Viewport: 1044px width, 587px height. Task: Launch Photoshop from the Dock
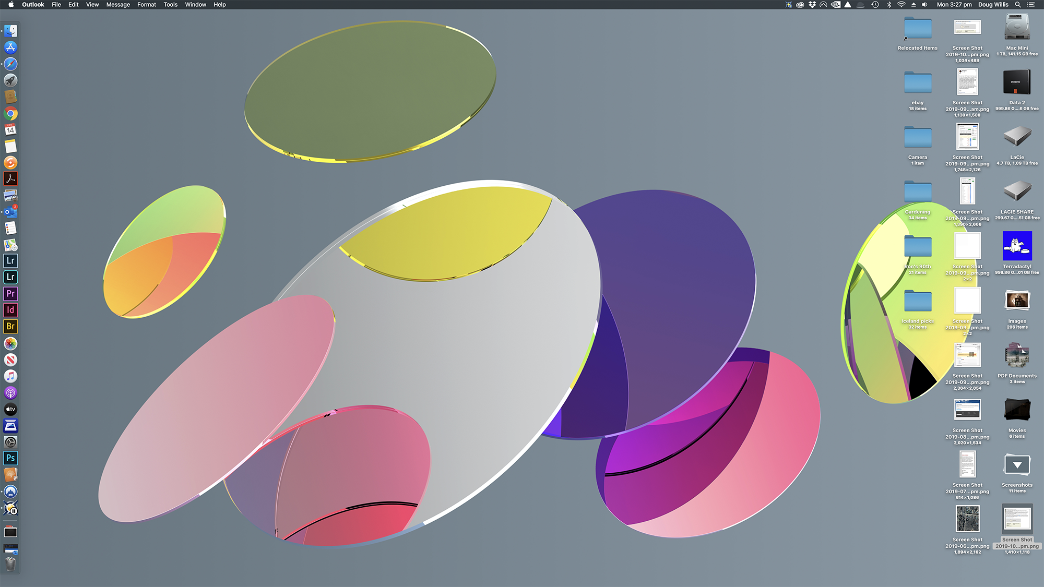coord(10,458)
